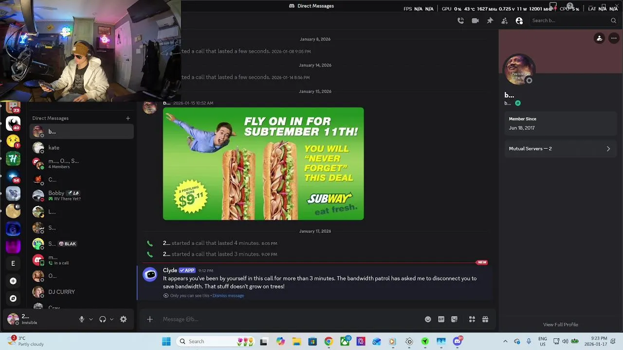
Task: Open output device options arrow beside headphones
Action: pos(112,319)
